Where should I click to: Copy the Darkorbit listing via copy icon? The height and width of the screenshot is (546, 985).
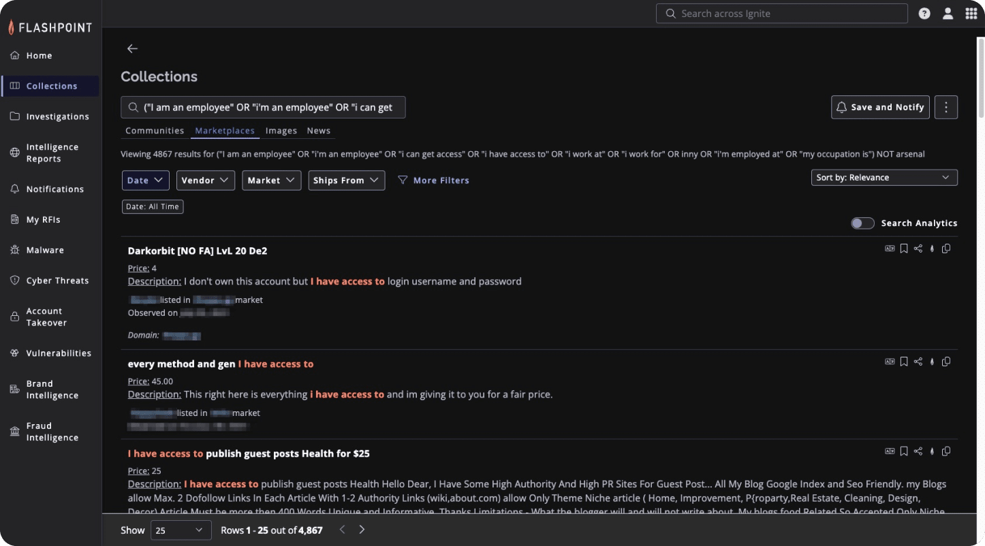point(946,248)
